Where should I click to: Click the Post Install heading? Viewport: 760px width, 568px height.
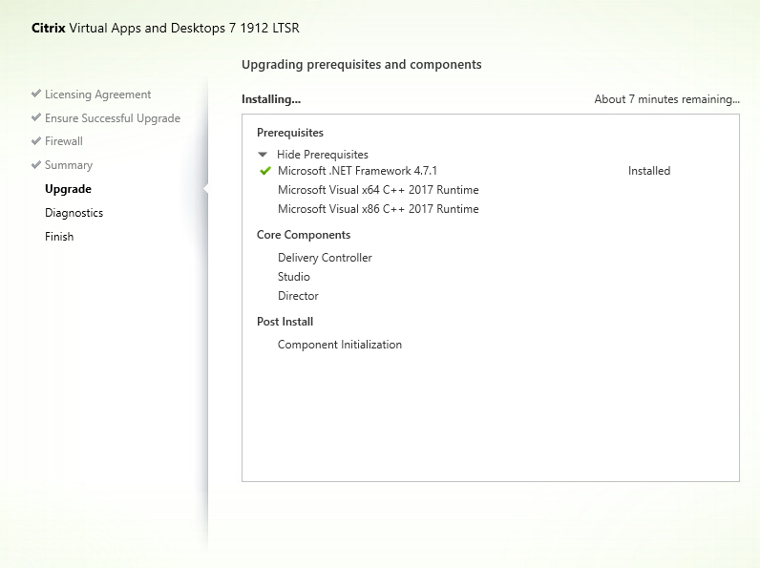[285, 322]
